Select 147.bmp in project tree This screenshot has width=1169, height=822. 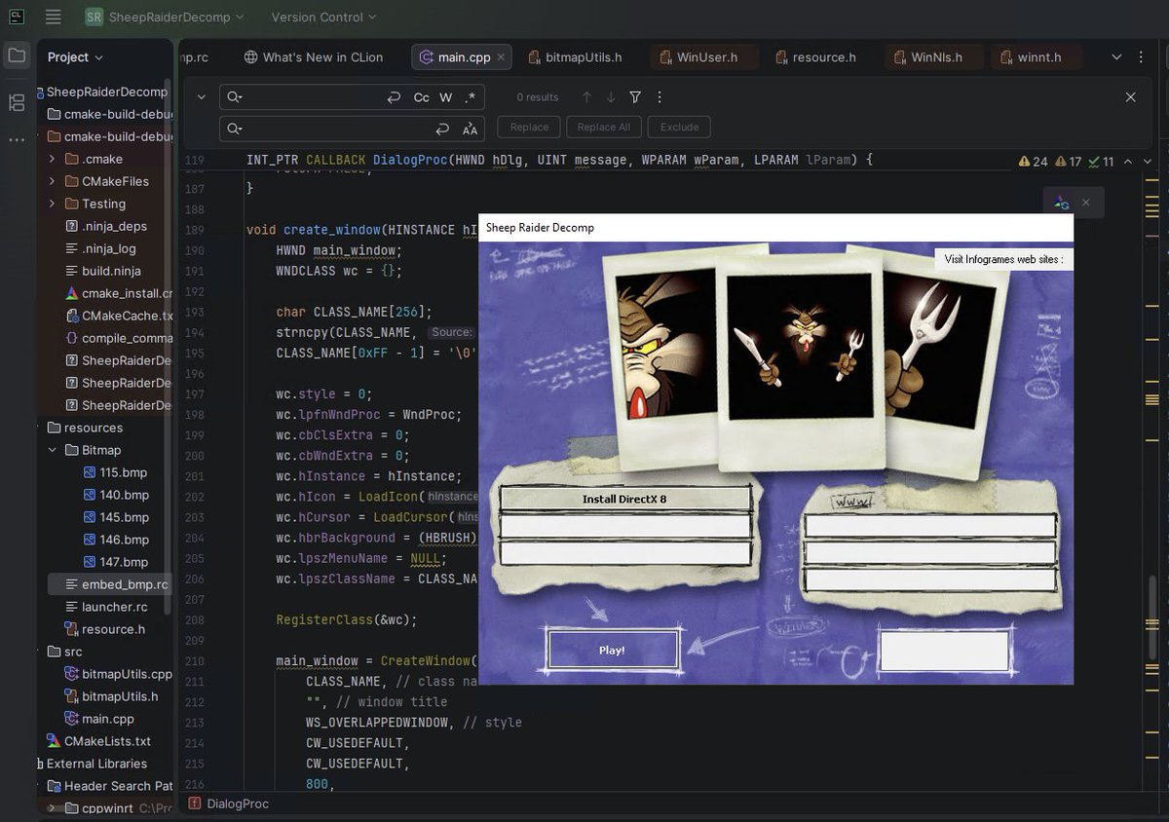pyautogui.click(x=115, y=562)
